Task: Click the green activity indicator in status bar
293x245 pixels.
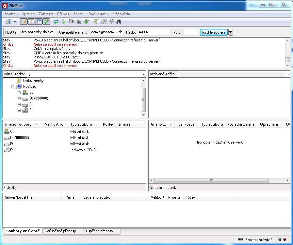Action: 280,239
